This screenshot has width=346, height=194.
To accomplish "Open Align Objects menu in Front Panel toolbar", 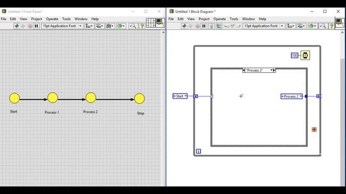I will coord(89,26).
